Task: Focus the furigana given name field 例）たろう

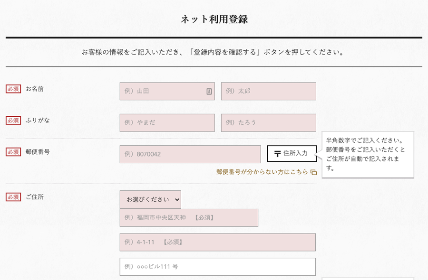Action: pyautogui.click(x=269, y=123)
